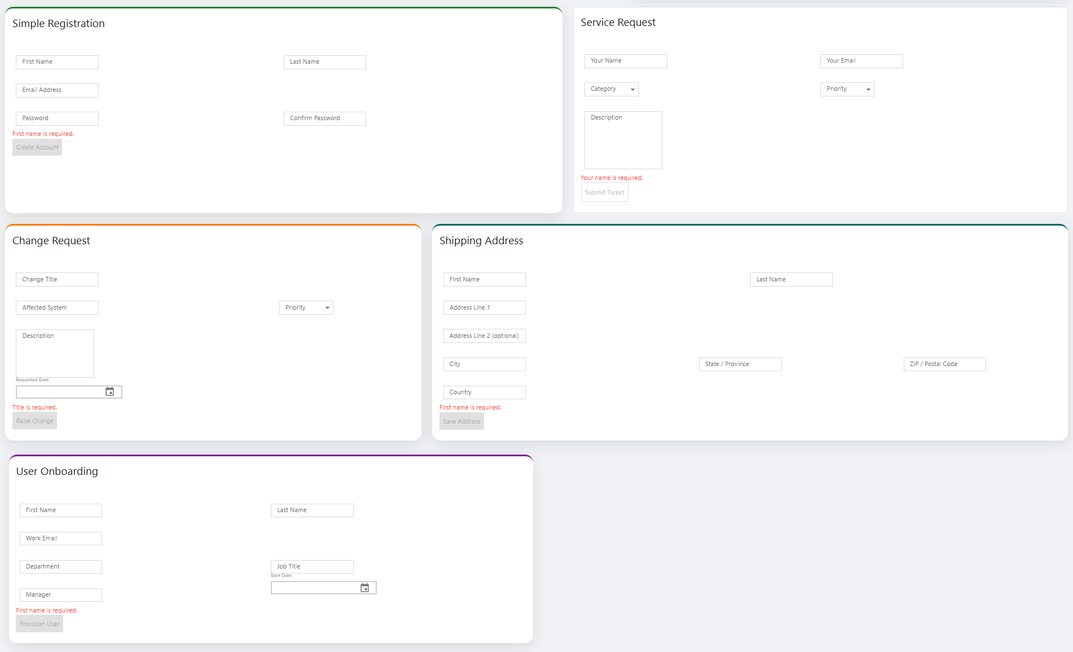Click the User Onboarding heading
Viewport: 1073px width, 652px height.
[57, 471]
